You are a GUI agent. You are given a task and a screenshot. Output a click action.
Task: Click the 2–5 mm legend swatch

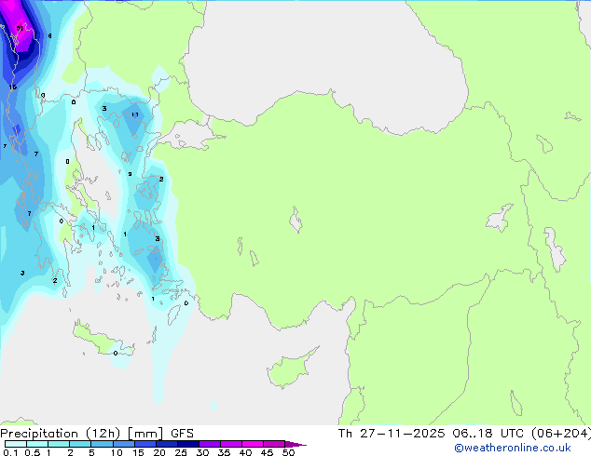click(80, 444)
